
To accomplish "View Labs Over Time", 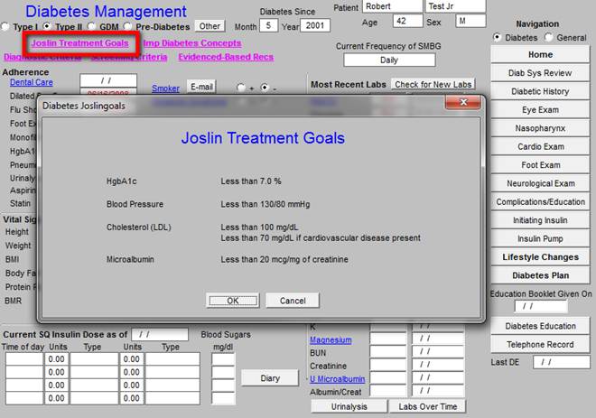I will 428,406.
